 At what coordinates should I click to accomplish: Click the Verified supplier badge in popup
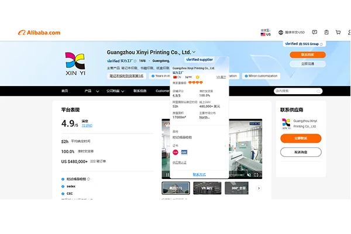(199, 60)
